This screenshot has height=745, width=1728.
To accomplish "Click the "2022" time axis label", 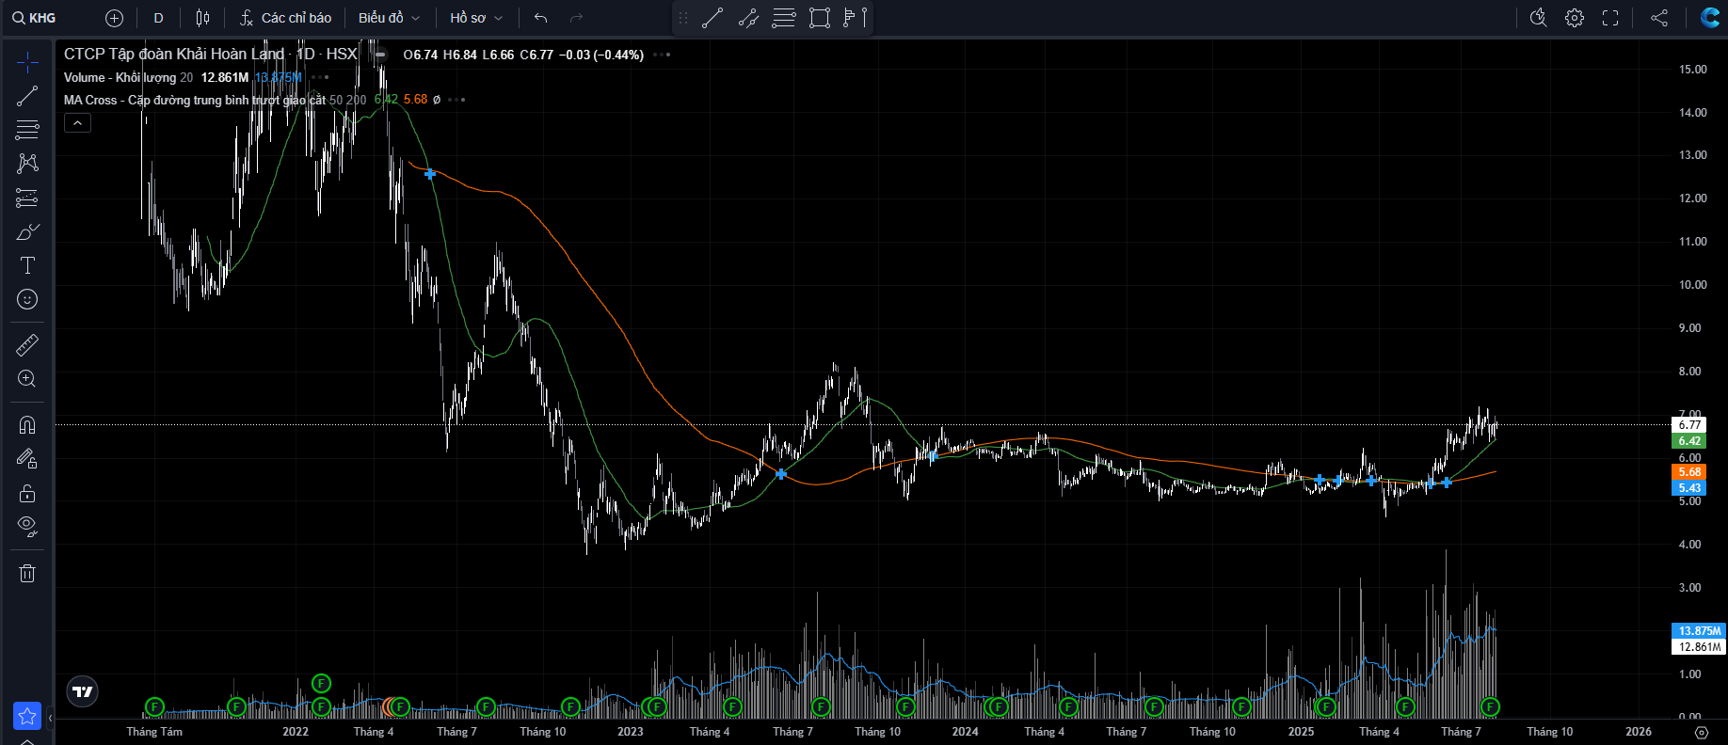I will [296, 732].
